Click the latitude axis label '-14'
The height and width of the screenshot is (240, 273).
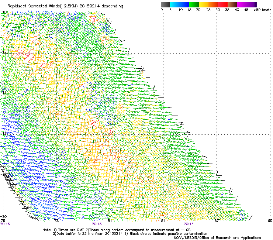point(4,93)
